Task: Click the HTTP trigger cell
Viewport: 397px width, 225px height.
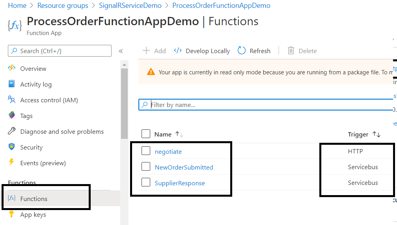Action: click(x=355, y=151)
